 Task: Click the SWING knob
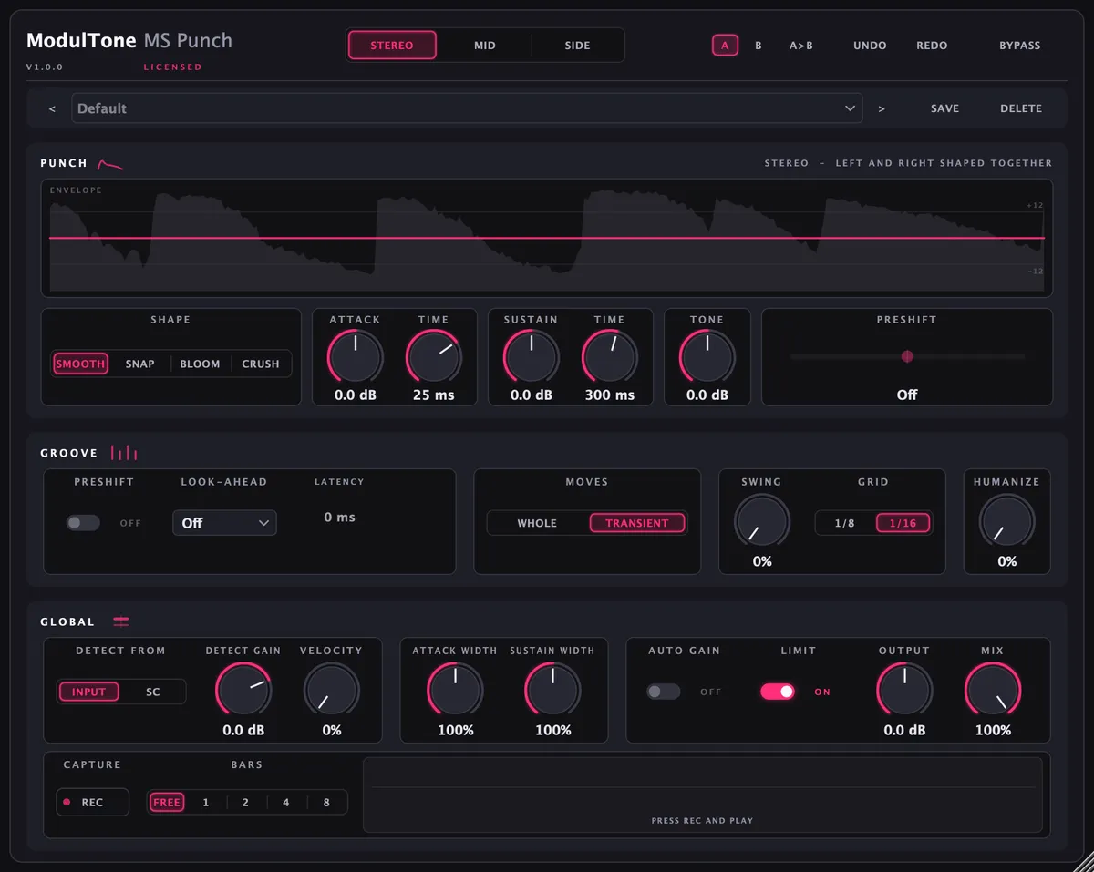pyautogui.click(x=762, y=522)
